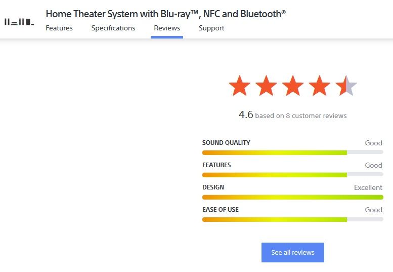The width and height of the screenshot is (393, 272).
Task: Click the Excellent label for Design
Action: pyautogui.click(x=368, y=187)
